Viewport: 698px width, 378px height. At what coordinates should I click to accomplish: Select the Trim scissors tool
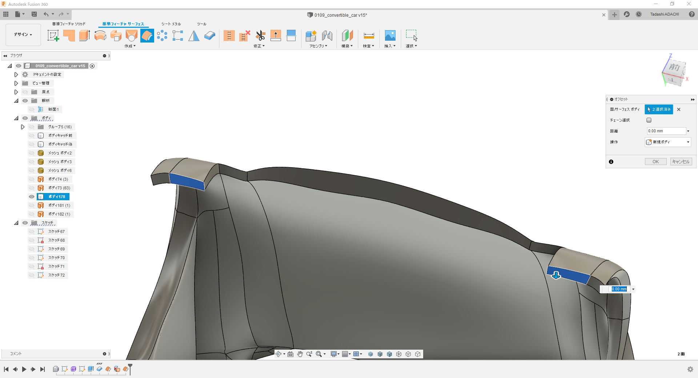[260, 36]
